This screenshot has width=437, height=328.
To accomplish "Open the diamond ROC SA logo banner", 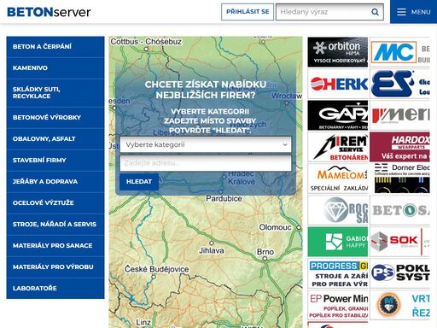I will [x=338, y=210].
